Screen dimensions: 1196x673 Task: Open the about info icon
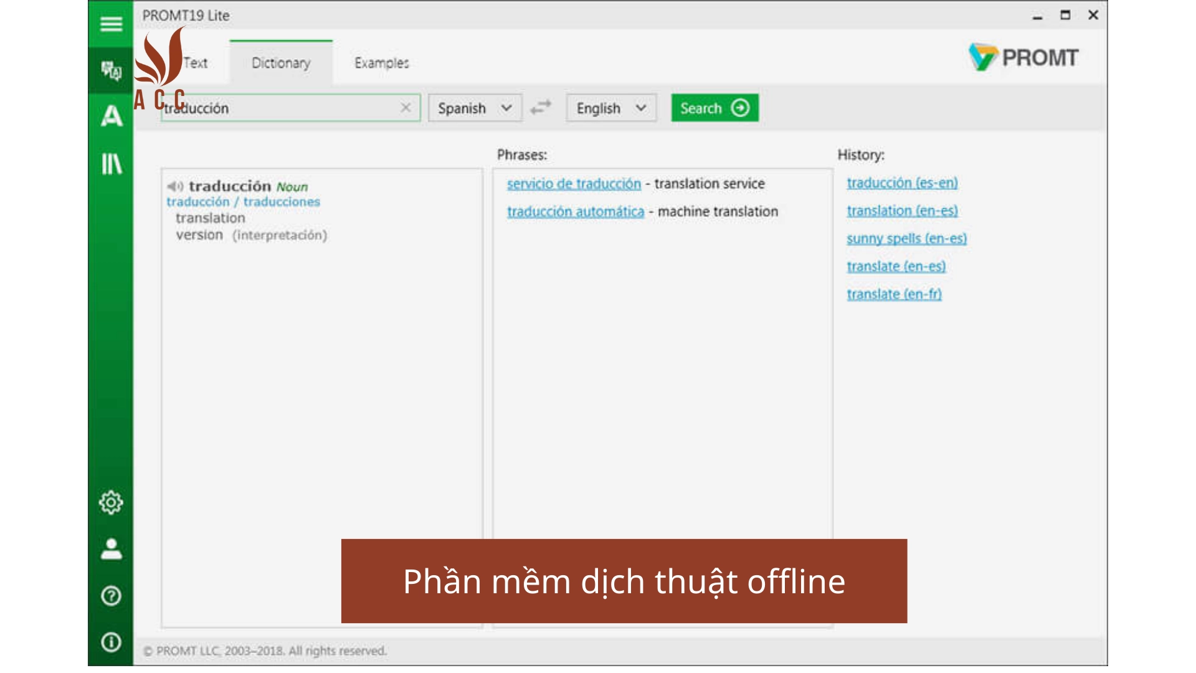click(x=111, y=642)
